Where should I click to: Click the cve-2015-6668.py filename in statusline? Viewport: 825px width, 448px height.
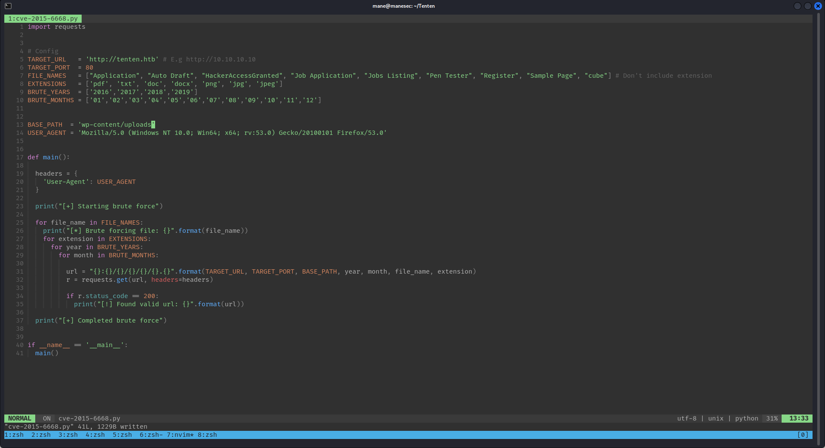(89, 418)
